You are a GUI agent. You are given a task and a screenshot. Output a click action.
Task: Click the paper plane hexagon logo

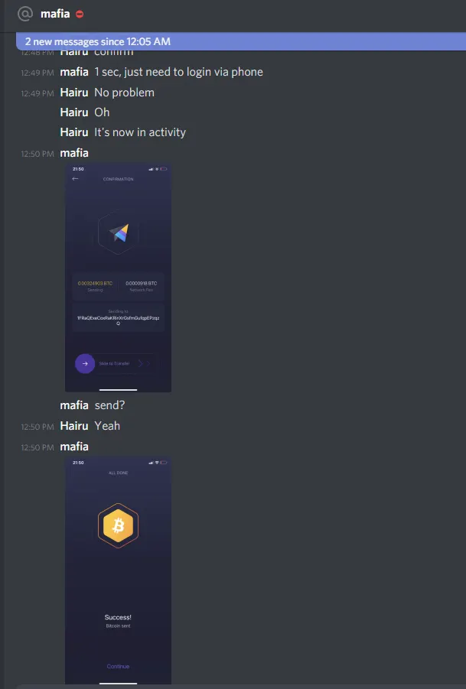point(119,232)
